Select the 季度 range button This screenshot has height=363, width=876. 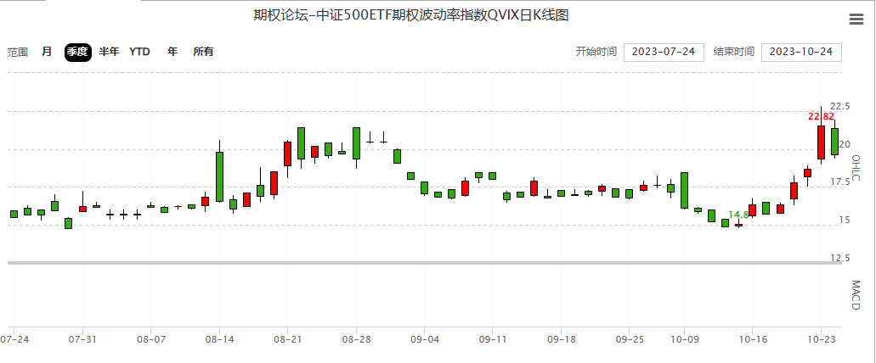pos(77,52)
